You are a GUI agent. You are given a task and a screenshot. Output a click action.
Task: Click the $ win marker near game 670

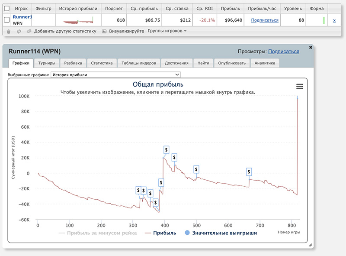pyautogui.click(x=249, y=172)
